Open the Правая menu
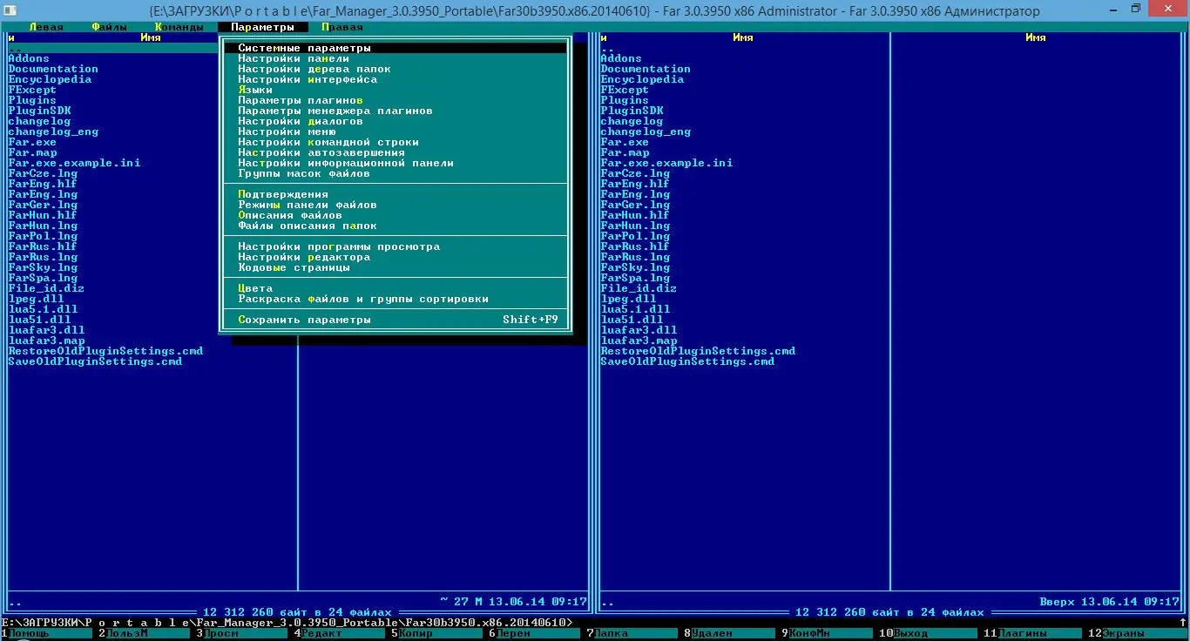Screen dimensions: 1190x641 click(342, 27)
